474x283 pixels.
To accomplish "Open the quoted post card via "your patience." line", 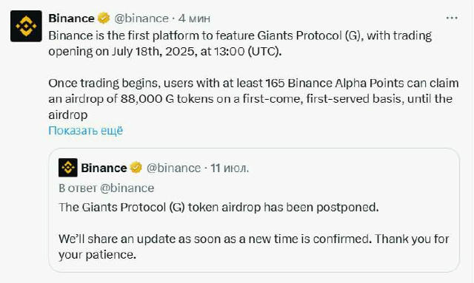I will (97, 255).
